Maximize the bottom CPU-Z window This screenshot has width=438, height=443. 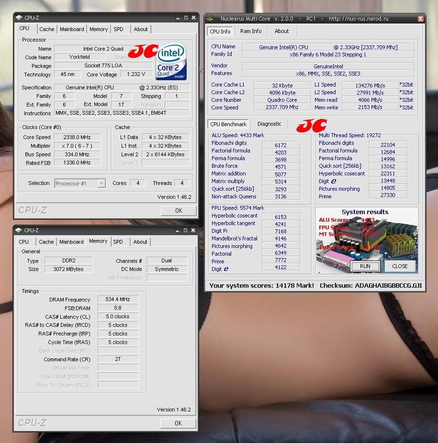[185, 230]
